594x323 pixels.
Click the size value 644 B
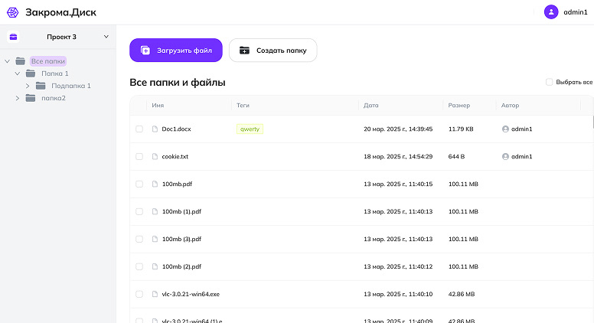pos(456,156)
